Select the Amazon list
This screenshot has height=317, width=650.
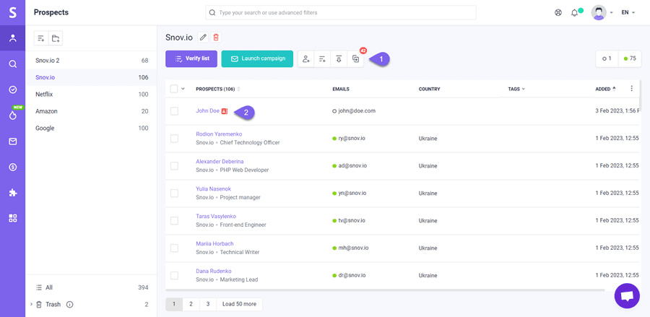tap(92, 111)
